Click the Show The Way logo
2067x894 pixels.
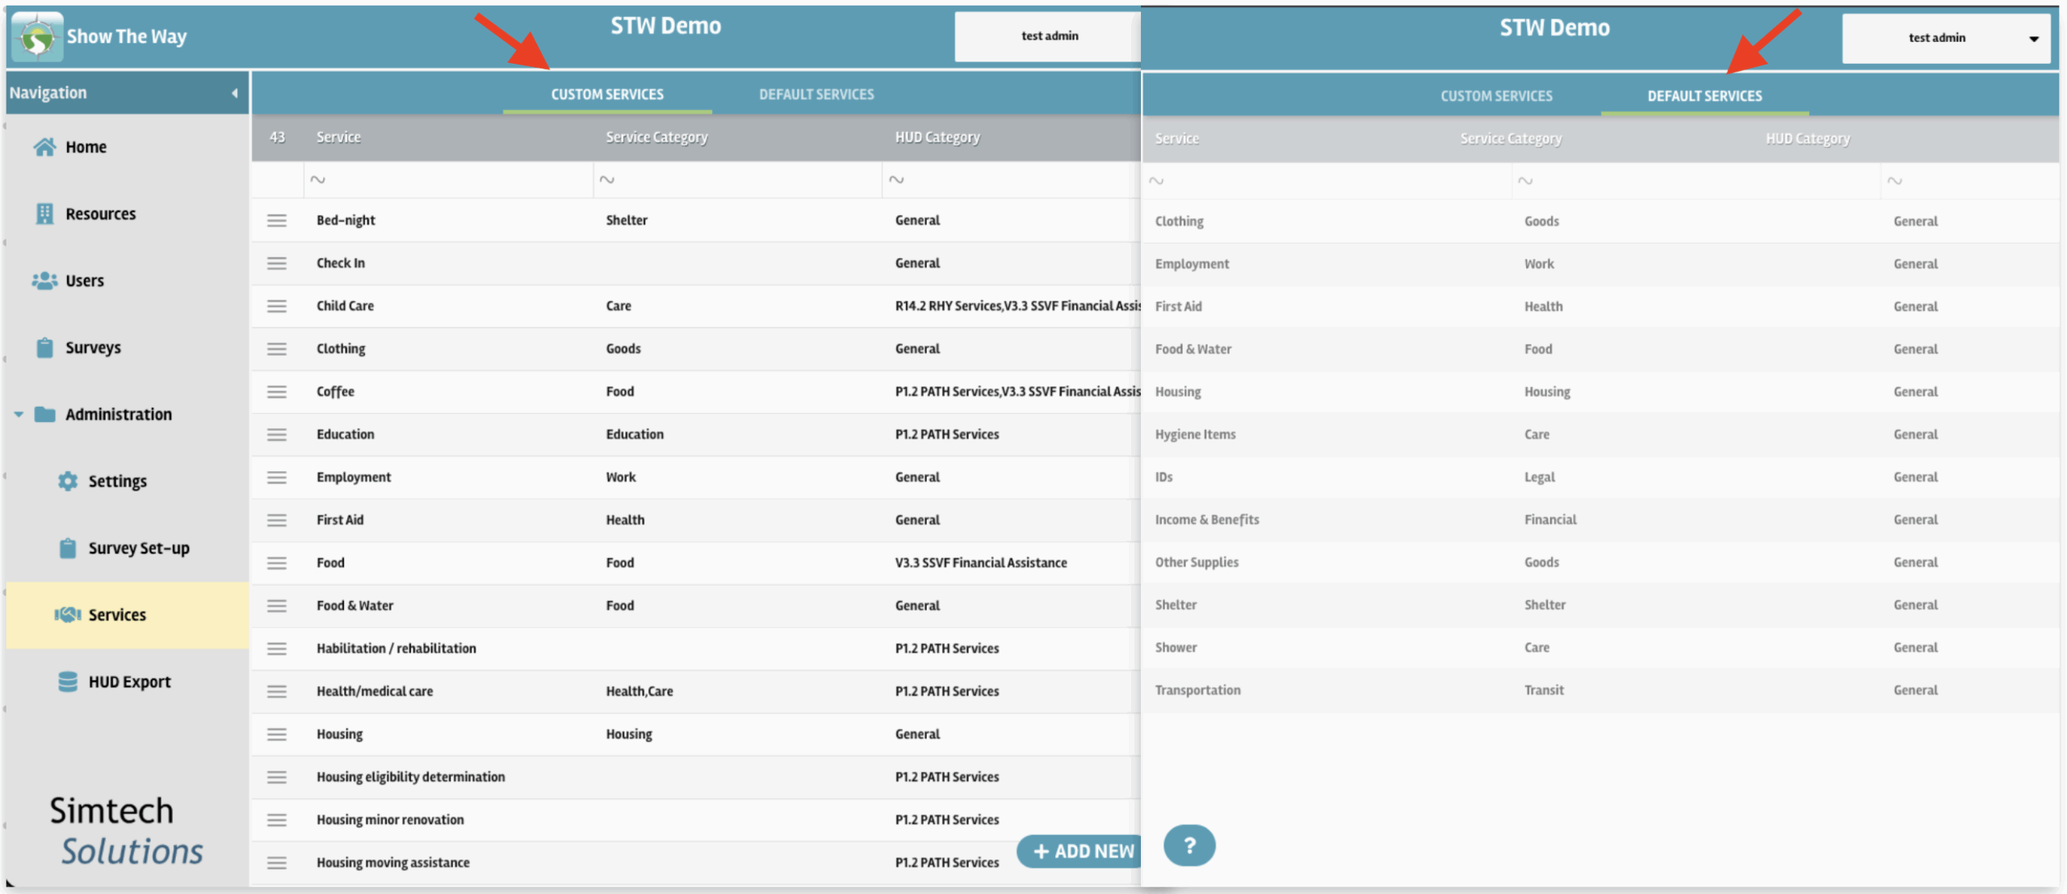[37, 37]
